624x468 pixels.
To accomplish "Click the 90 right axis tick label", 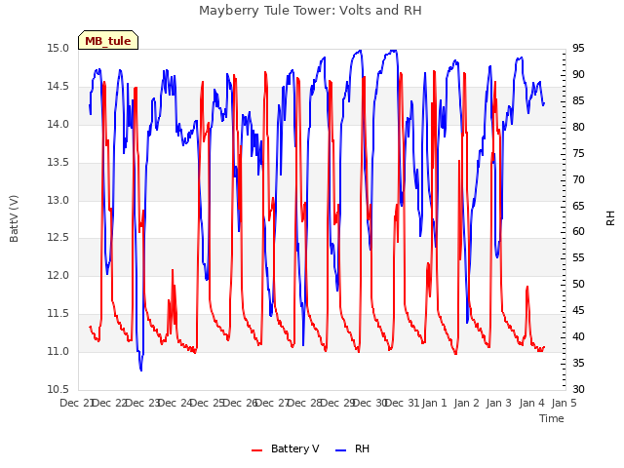I will tap(578, 75).
